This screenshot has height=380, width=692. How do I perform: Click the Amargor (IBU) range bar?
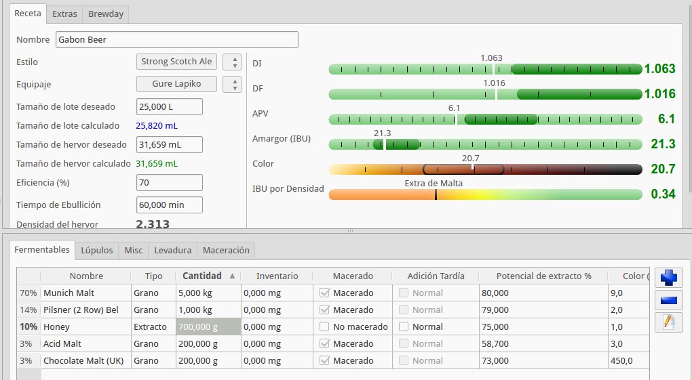[x=484, y=144]
